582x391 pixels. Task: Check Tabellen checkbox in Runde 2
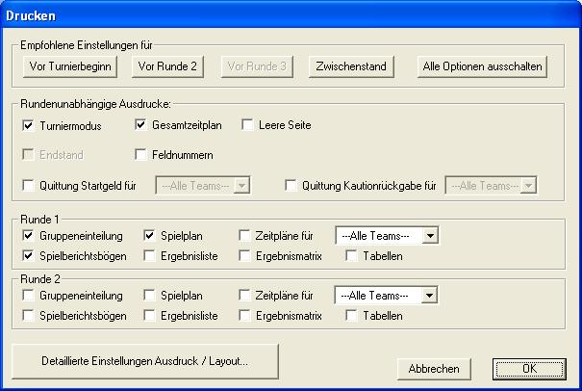tap(352, 316)
